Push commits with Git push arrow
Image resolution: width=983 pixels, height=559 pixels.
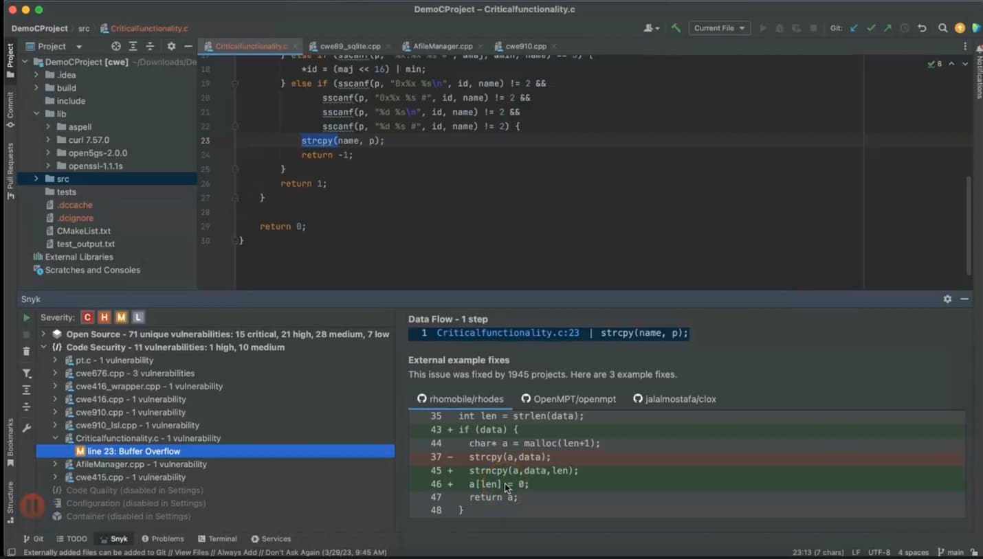(x=887, y=28)
